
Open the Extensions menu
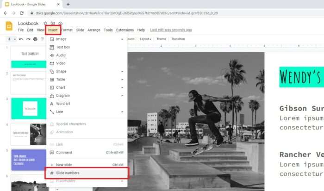pyautogui.click(x=125, y=30)
